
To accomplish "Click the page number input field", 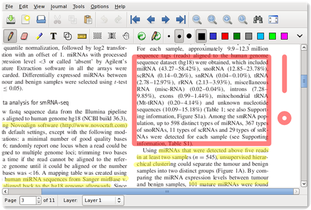I will (x=28, y=200).
